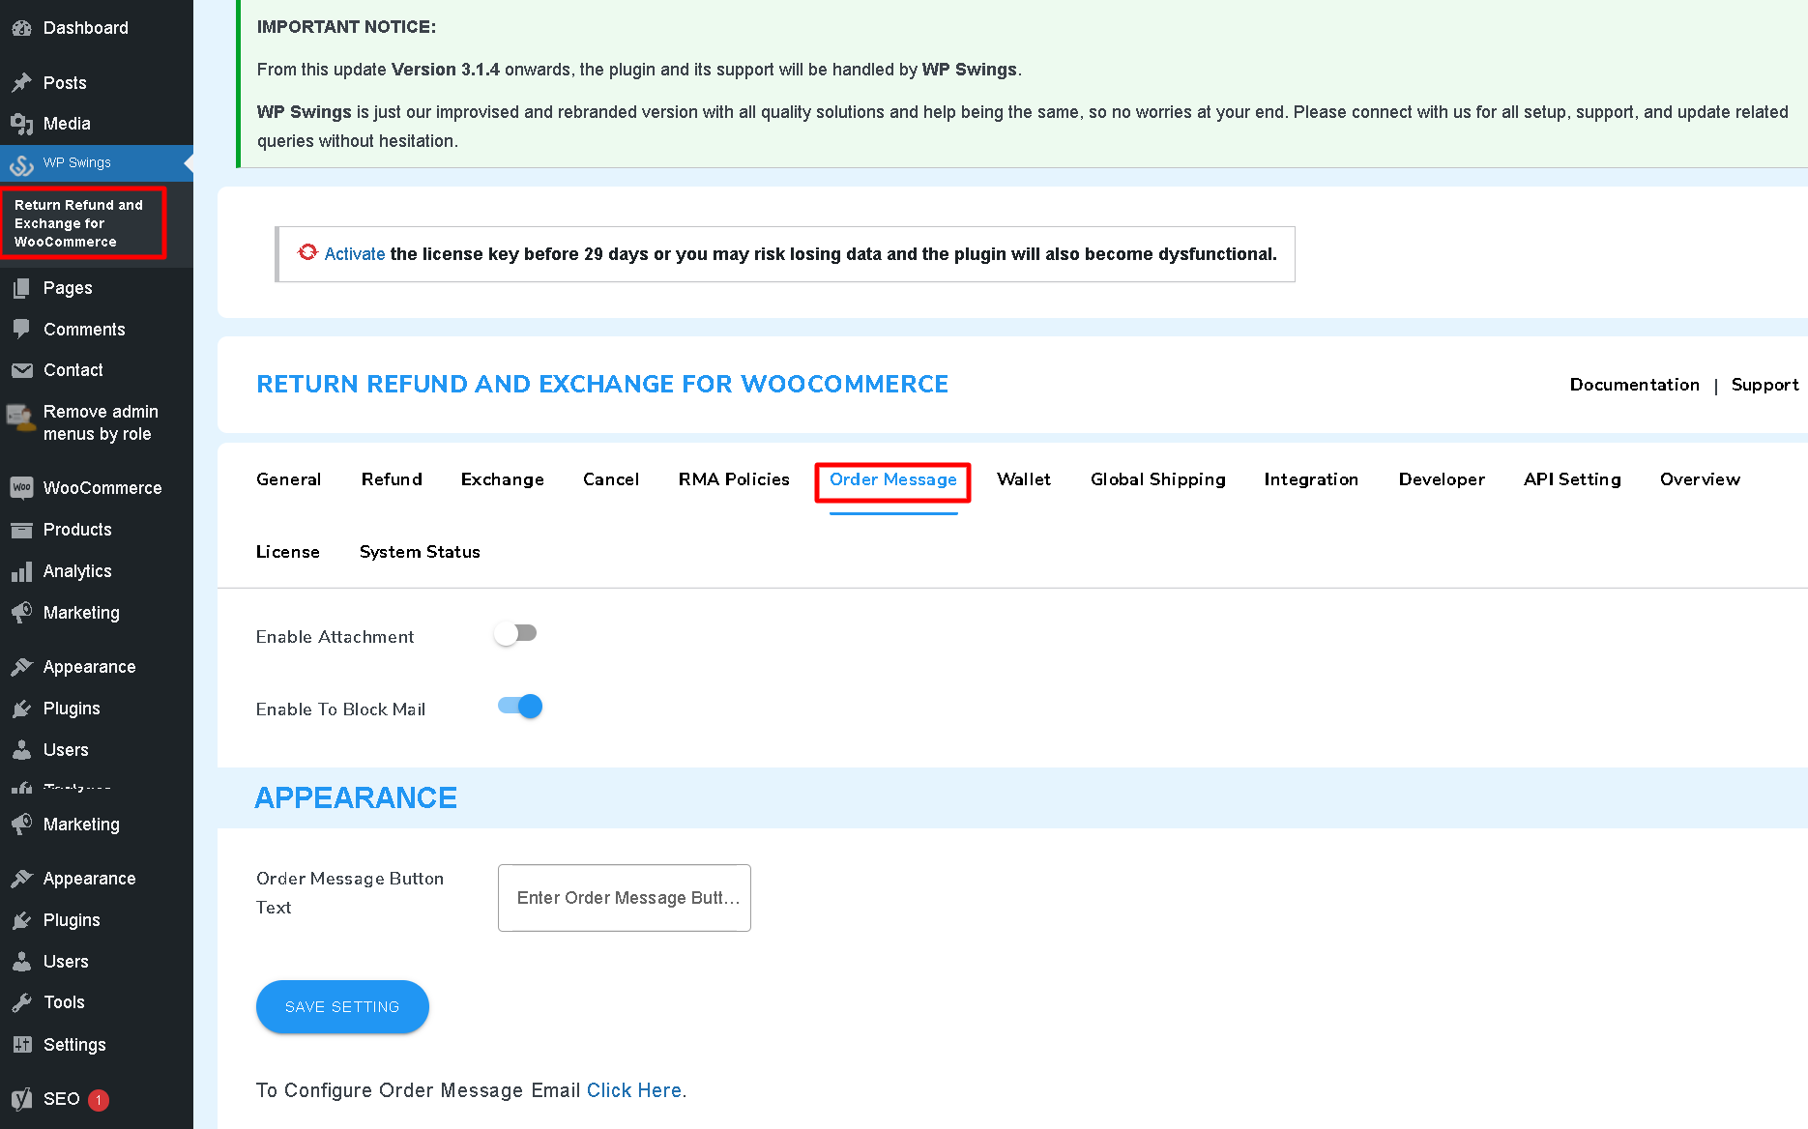Click the second Plugins plug icon
The image size is (1808, 1129).
click(x=21, y=920)
